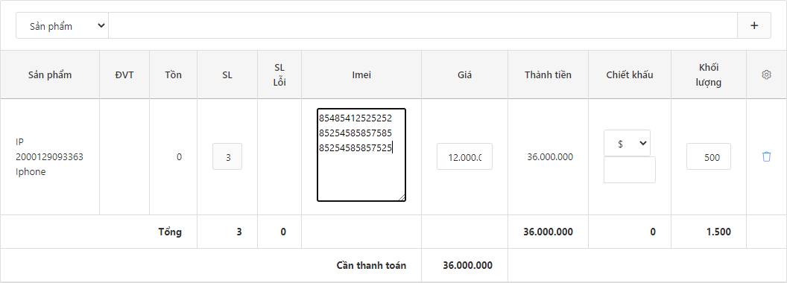Grab the Imei textarea resize handle
This screenshot has width=787, height=283.
pos(402,197)
